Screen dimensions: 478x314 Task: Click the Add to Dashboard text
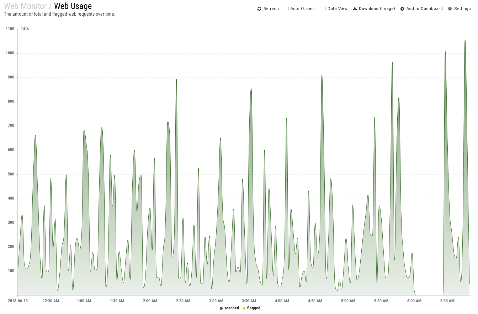(x=425, y=9)
